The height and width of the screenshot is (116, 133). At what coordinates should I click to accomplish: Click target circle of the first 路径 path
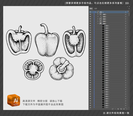tap(126, 26)
